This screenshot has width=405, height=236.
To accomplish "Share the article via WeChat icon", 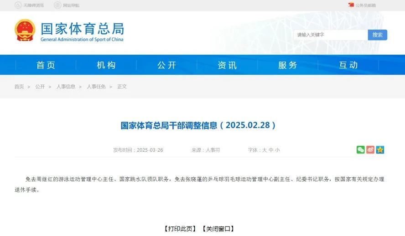I will point(361,149).
